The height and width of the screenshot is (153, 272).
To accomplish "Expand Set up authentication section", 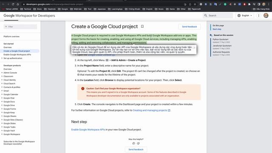I will pos(13,58).
